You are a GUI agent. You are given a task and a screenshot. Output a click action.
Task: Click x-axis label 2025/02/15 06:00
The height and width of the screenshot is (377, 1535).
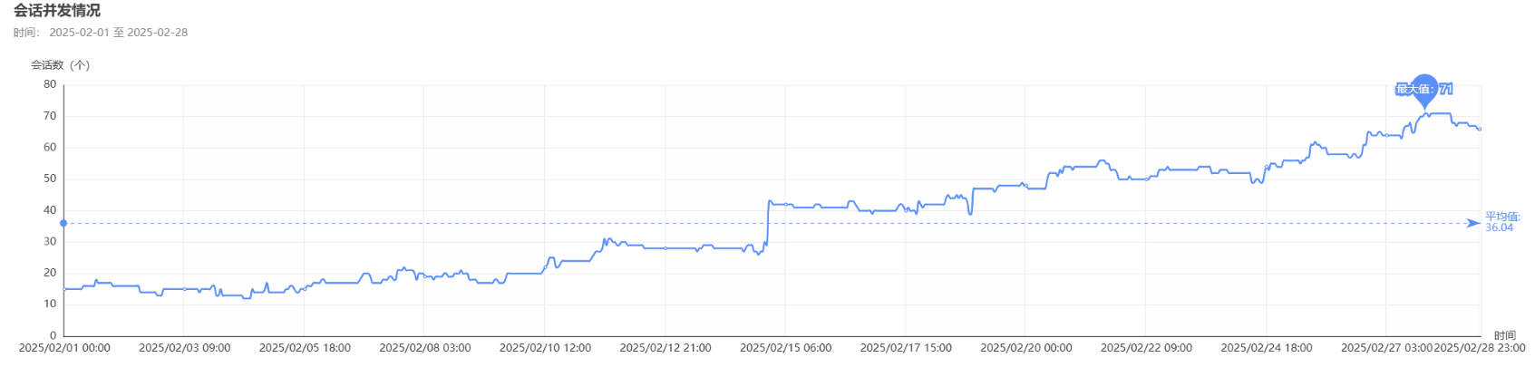pyautogui.click(x=785, y=348)
